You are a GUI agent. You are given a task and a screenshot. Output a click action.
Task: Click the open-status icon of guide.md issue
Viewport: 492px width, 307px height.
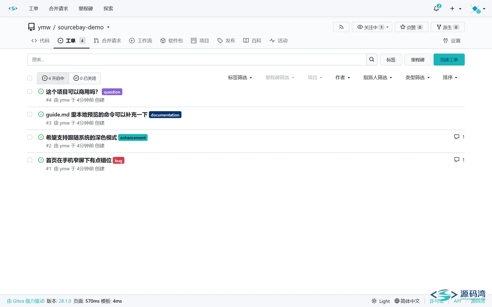41,115
